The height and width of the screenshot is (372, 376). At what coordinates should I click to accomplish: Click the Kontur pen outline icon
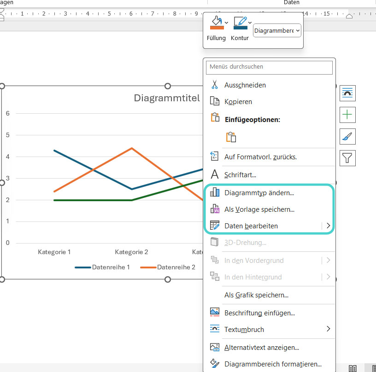coord(240,21)
